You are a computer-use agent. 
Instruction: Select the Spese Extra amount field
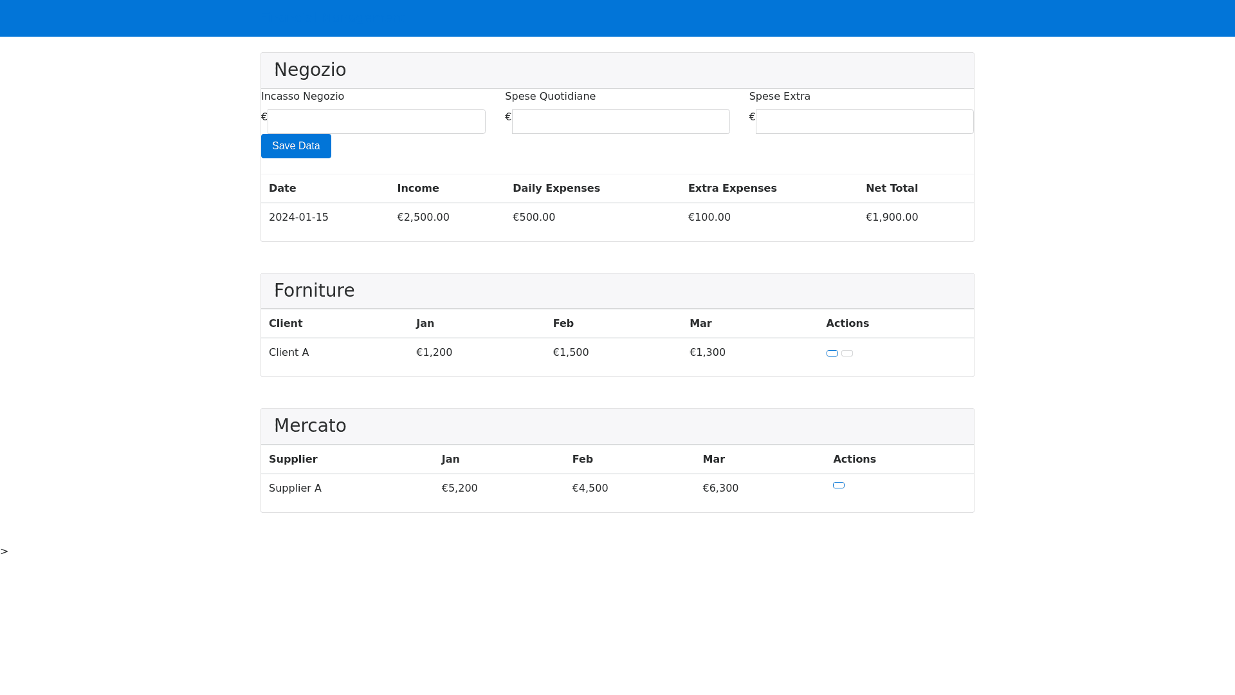point(864,122)
